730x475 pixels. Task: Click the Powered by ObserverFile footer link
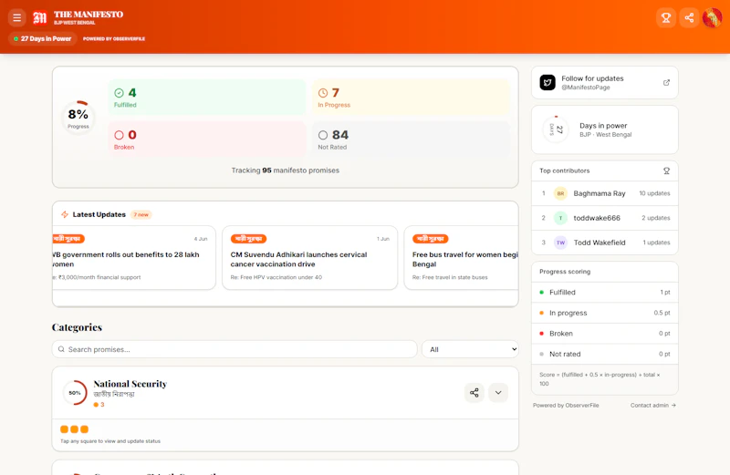(566, 405)
